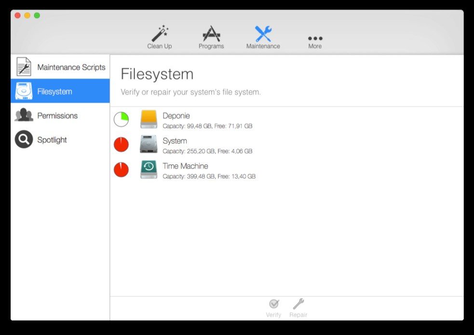This screenshot has height=335, width=474.
Task: Select the System volume name
Action: click(175, 141)
